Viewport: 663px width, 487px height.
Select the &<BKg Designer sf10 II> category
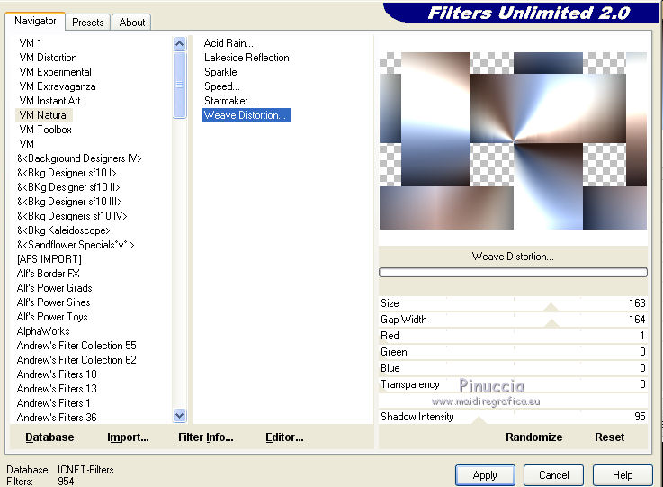[68, 187]
